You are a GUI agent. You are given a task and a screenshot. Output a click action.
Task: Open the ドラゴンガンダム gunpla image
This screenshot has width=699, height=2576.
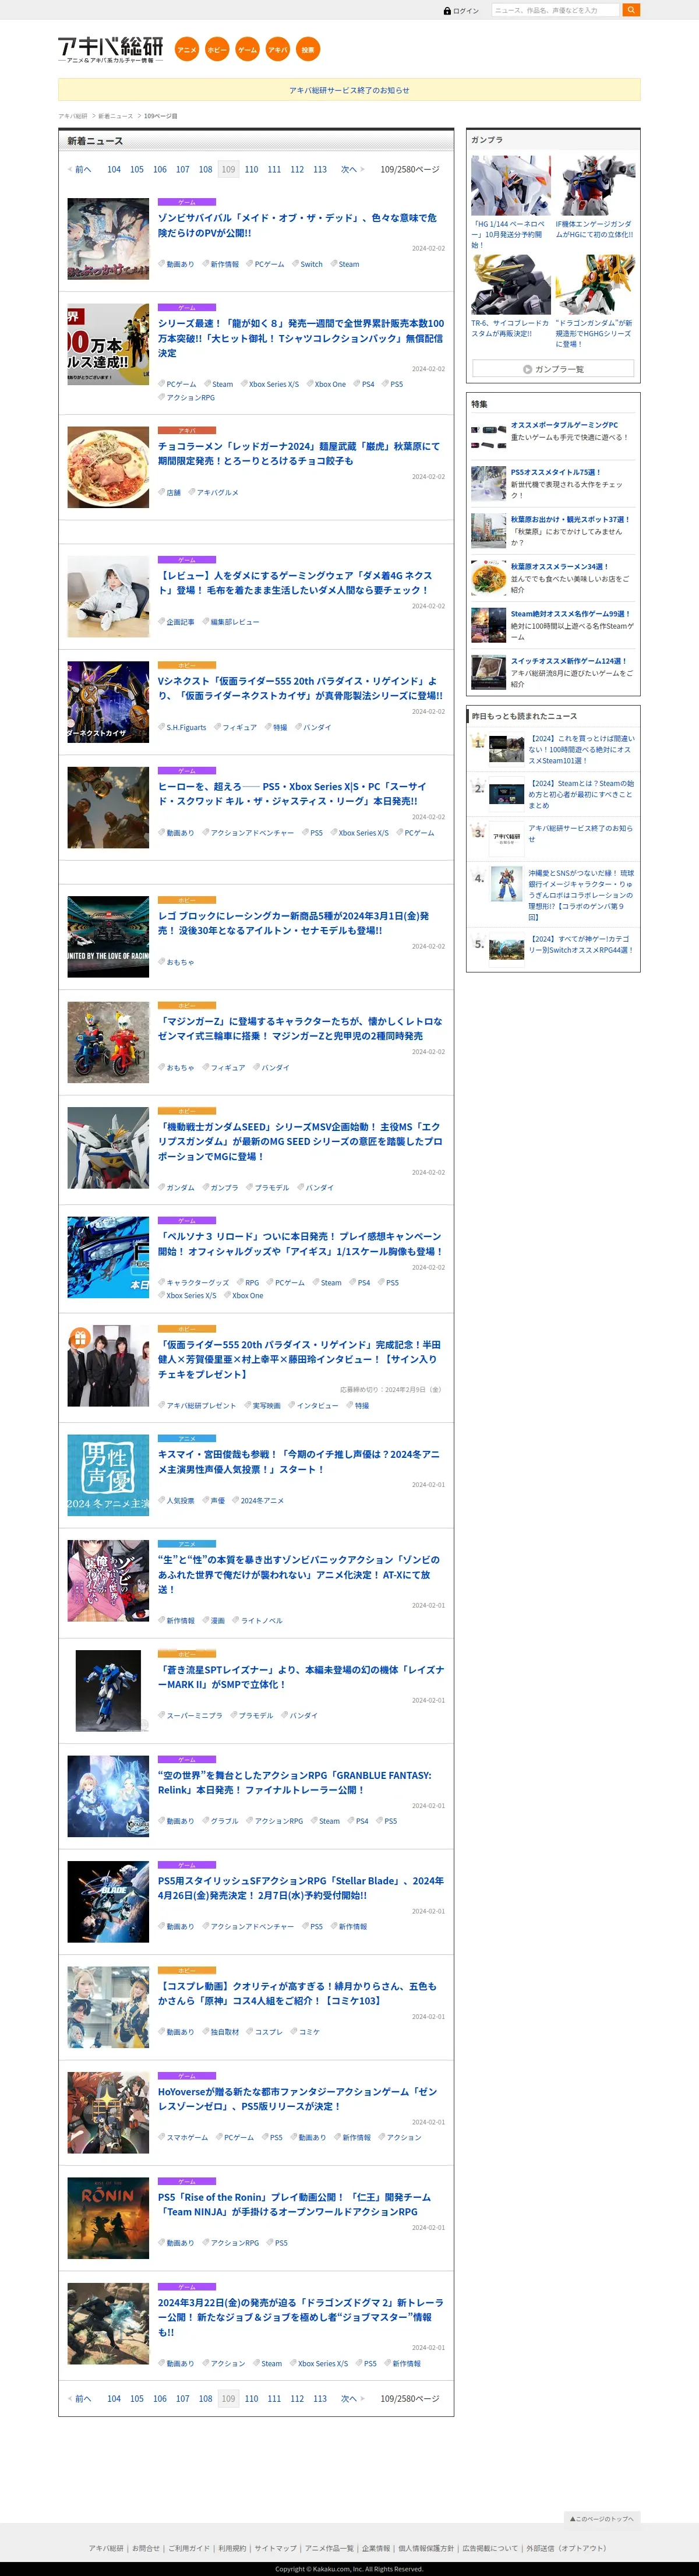tap(595, 285)
